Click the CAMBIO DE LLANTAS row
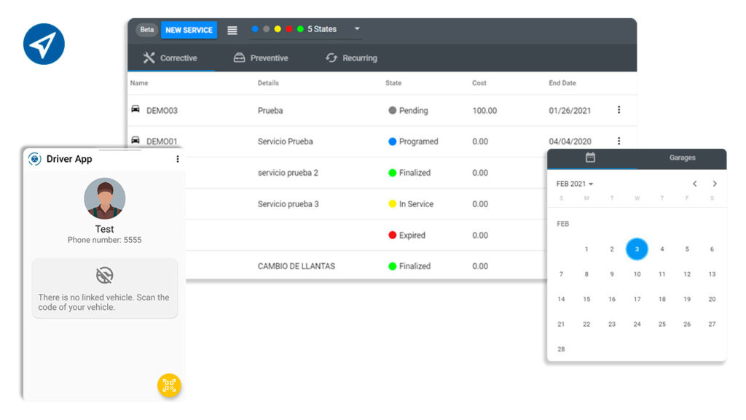 coord(297,266)
